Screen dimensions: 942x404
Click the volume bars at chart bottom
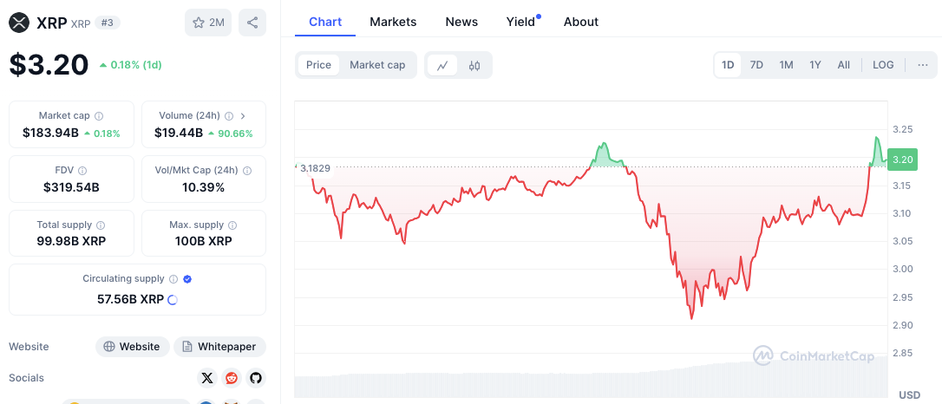[590, 385]
